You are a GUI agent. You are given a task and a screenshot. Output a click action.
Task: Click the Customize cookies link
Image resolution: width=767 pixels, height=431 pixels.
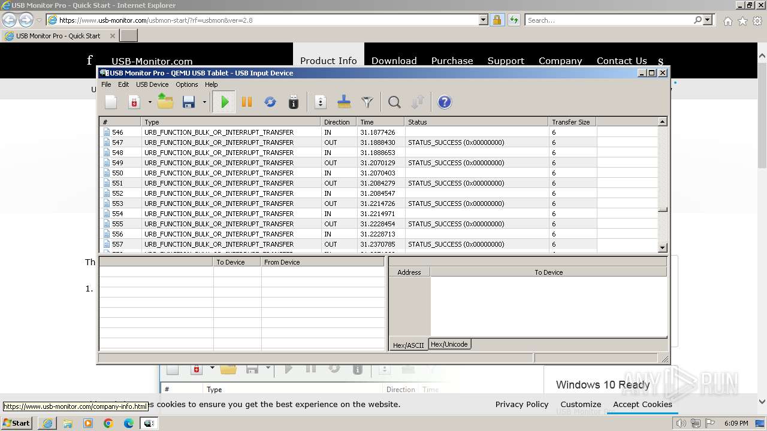581,405
